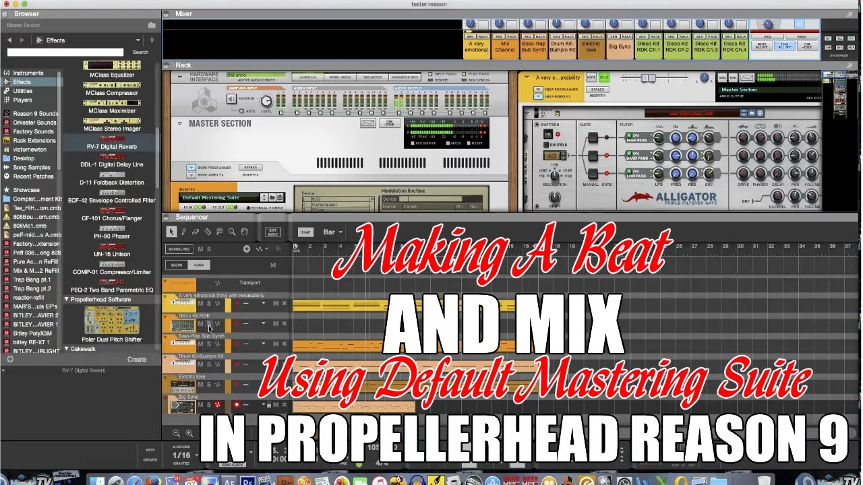Viewport: 863px width, 485px height.
Task: Click Bypass on Master Section
Action: [252, 167]
